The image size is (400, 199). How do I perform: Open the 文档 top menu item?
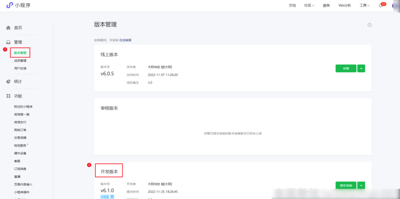point(292,5)
